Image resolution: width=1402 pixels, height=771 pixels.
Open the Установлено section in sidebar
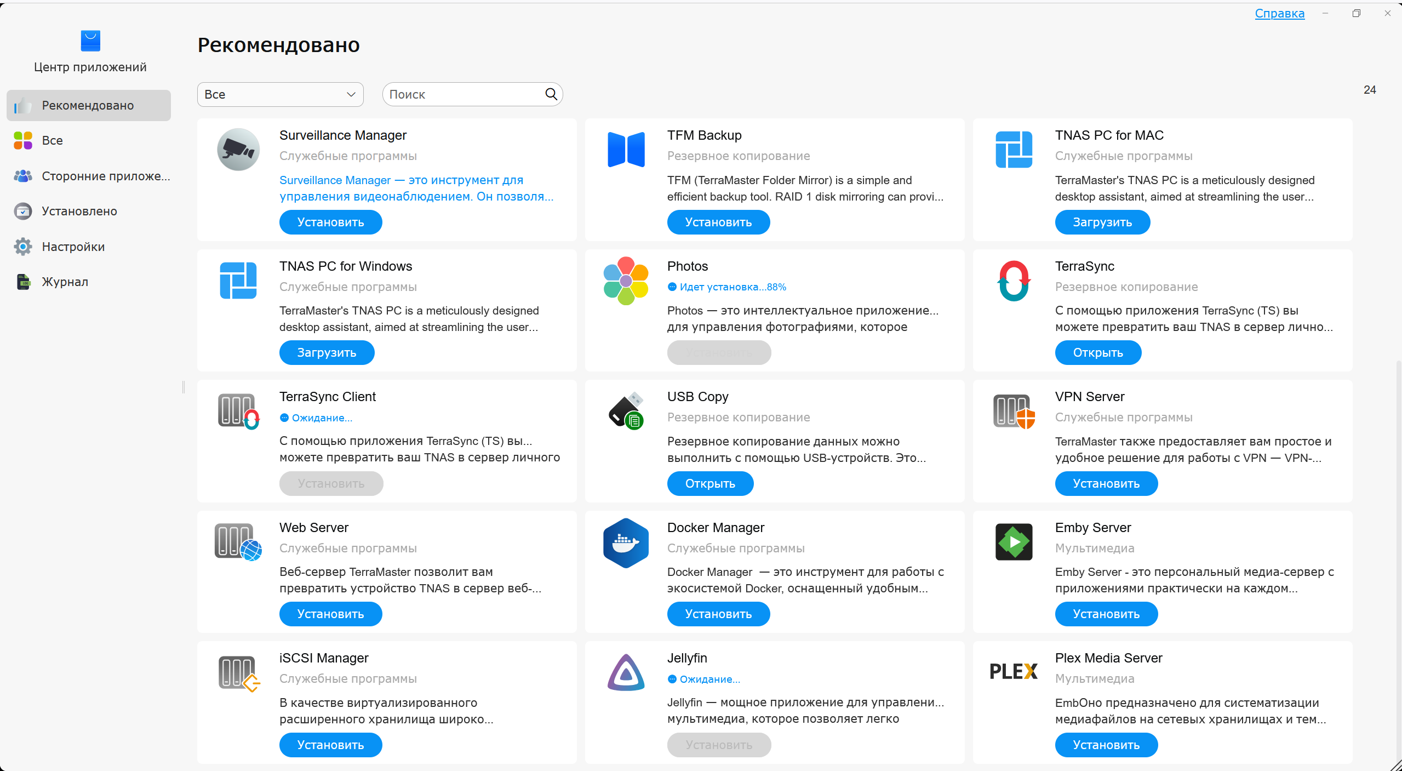pyautogui.click(x=79, y=212)
